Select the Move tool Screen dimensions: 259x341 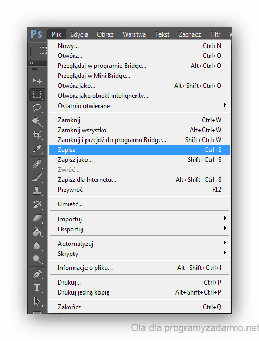pyautogui.click(x=37, y=81)
